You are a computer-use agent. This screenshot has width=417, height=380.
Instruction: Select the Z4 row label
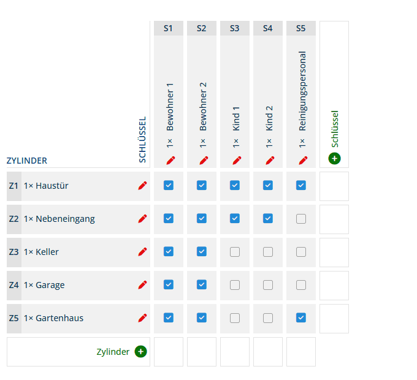pyautogui.click(x=14, y=285)
